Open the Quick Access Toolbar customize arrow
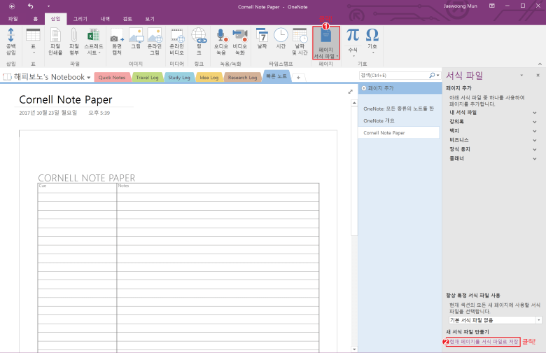The width and height of the screenshot is (546, 353). click(48, 6)
